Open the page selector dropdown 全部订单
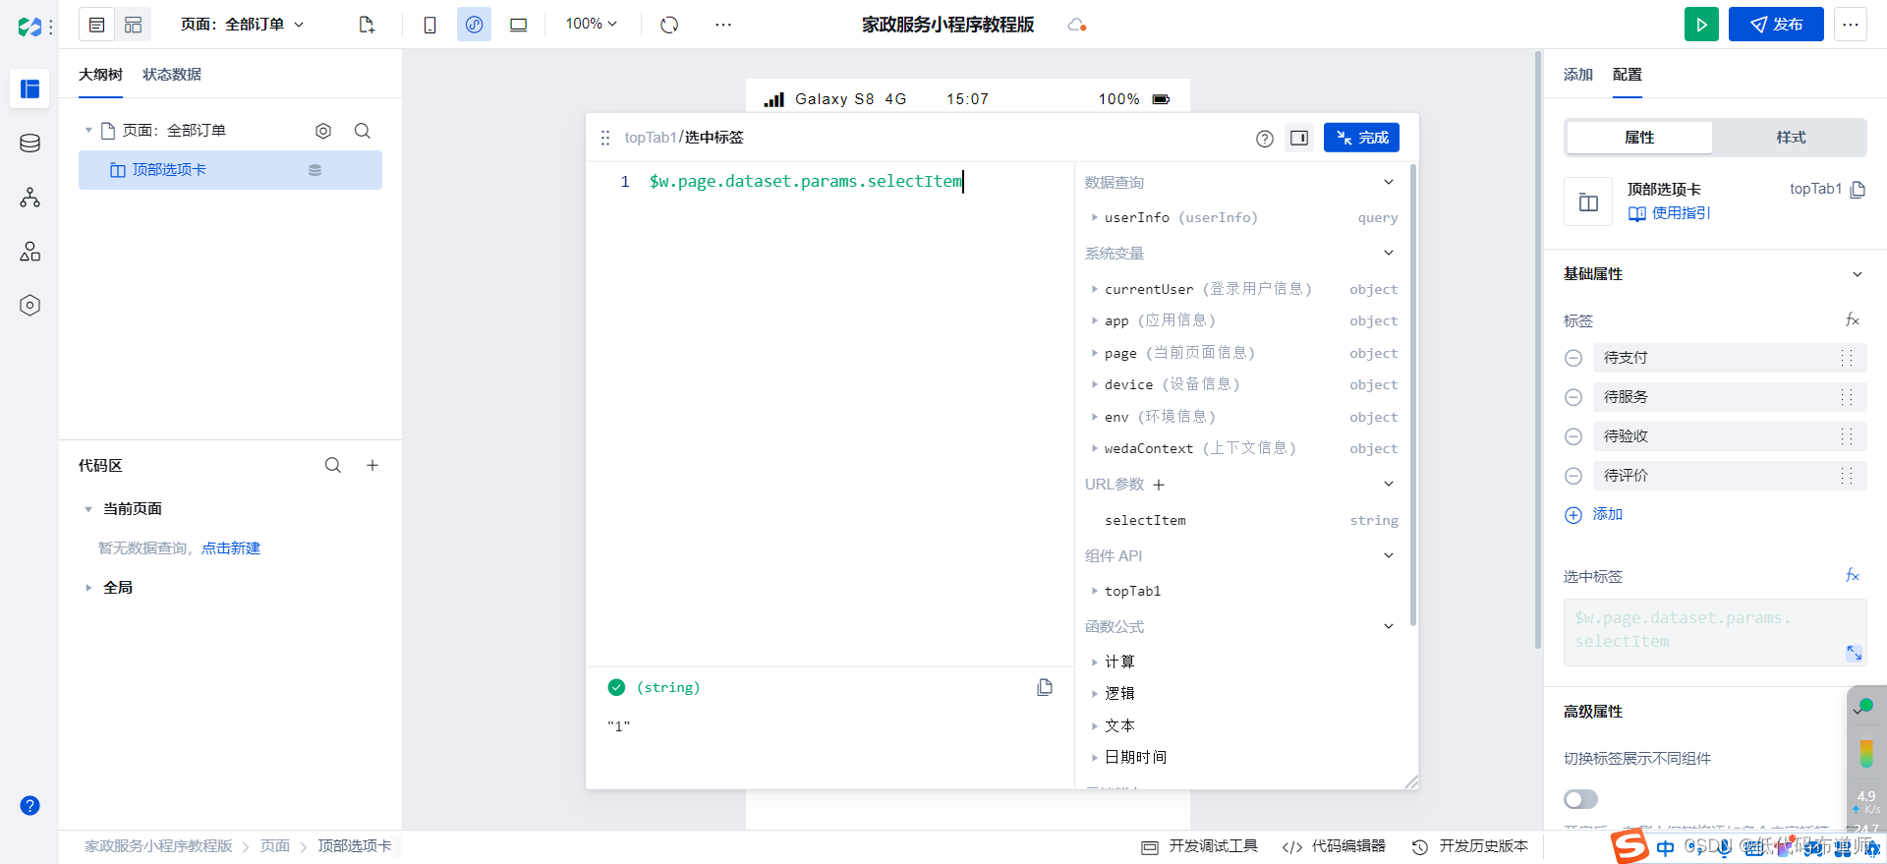 (243, 25)
